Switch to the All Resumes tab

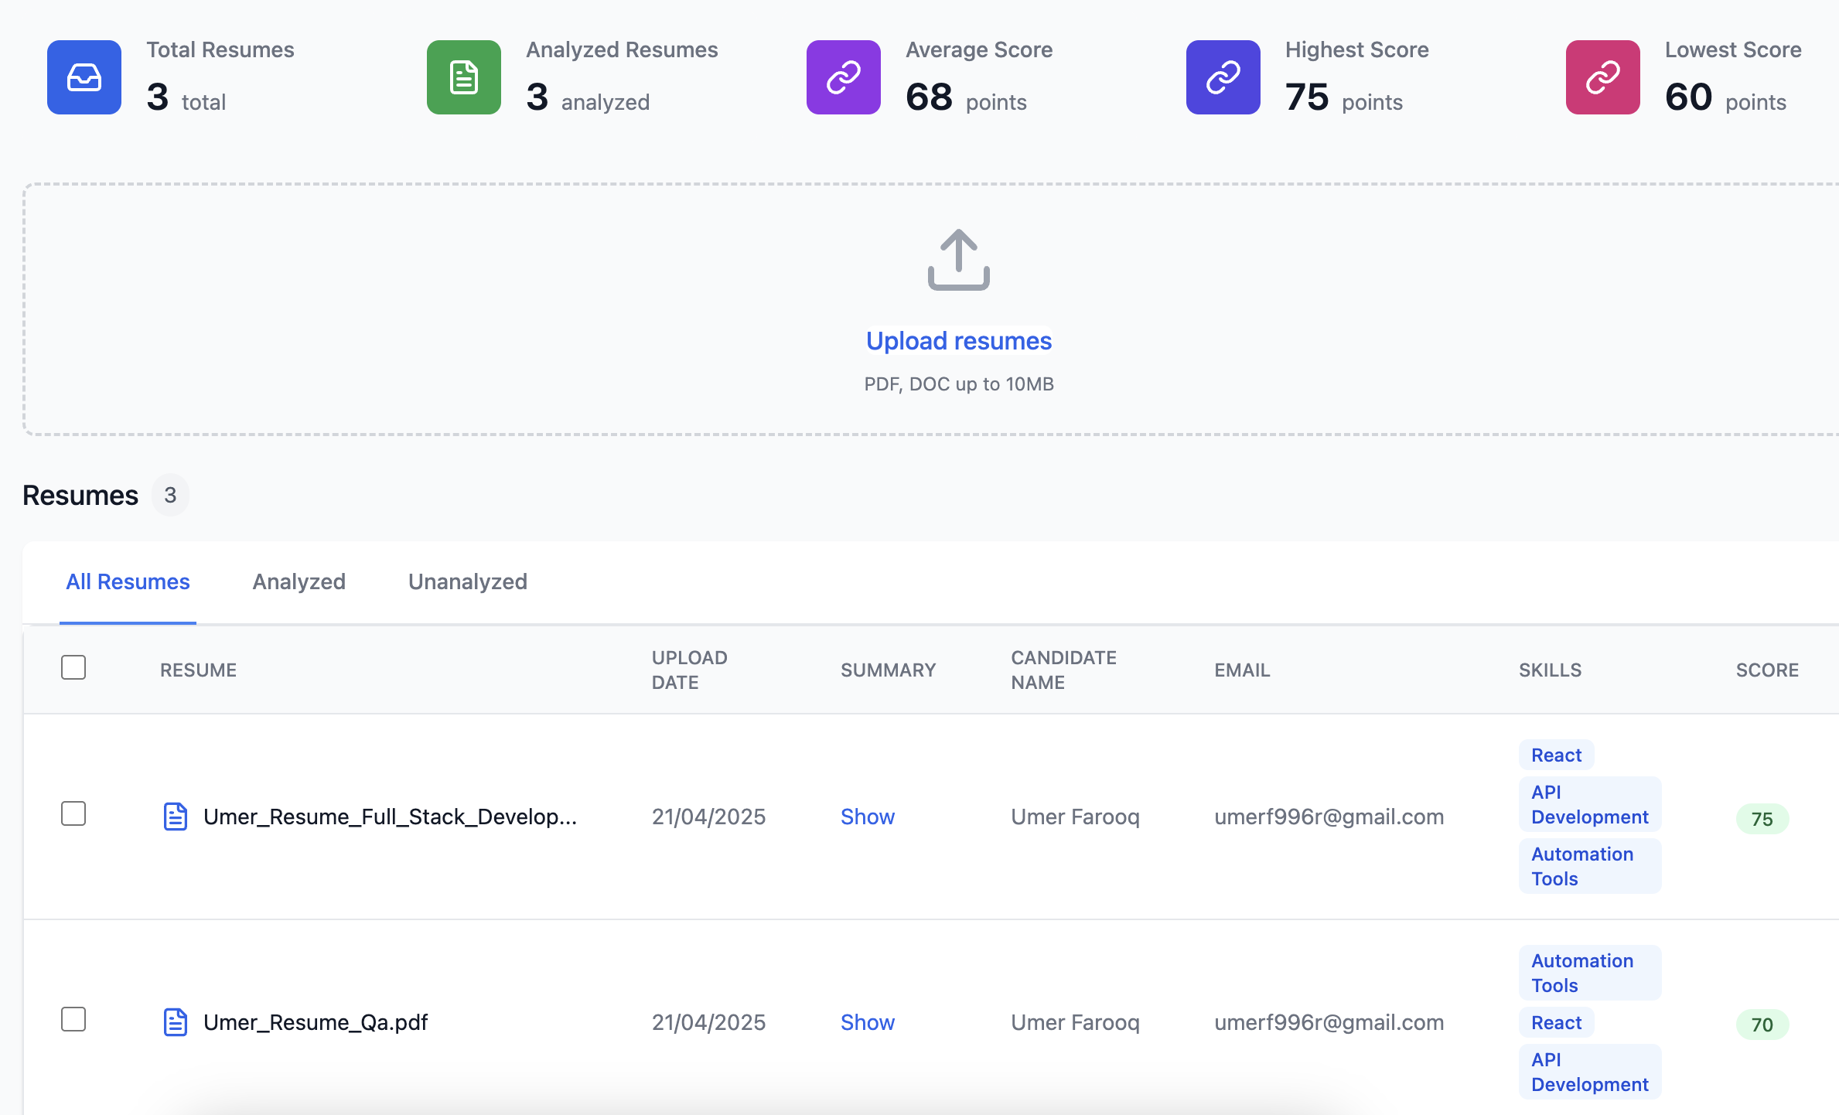[128, 581]
